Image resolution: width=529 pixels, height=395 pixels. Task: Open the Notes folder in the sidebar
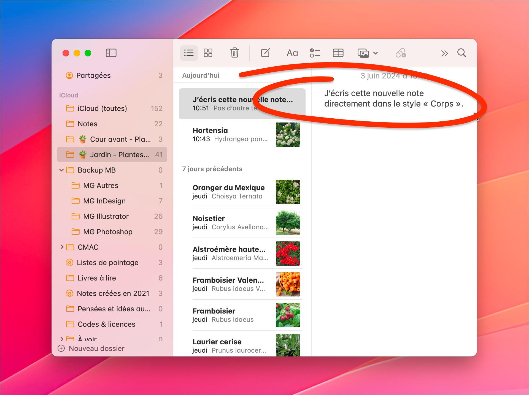point(87,124)
